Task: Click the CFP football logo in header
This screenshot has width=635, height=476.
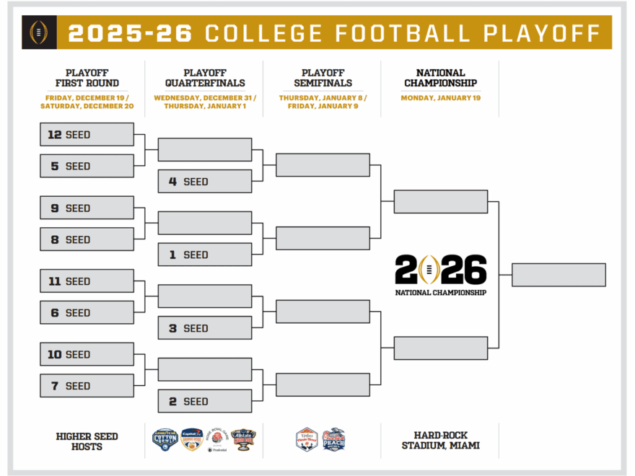Action: point(38,32)
